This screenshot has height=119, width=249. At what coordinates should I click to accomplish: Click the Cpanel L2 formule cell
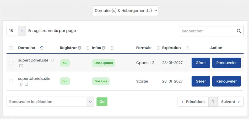[145, 63]
